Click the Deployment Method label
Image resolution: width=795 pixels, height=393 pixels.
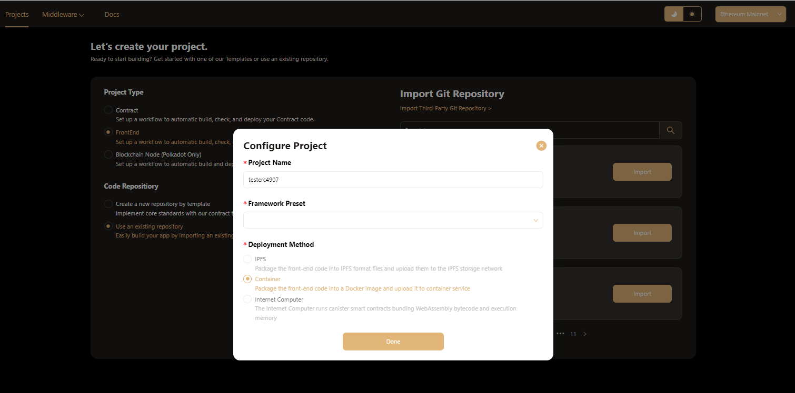[281, 244]
